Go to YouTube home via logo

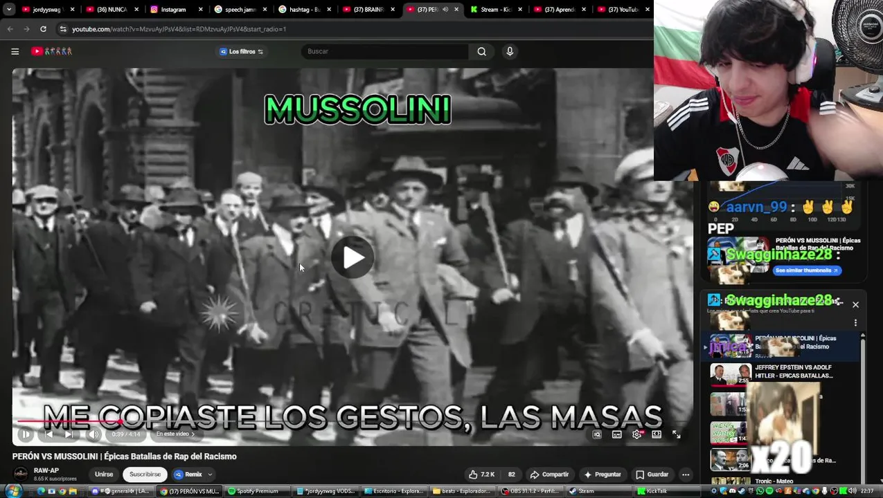coord(52,51)
